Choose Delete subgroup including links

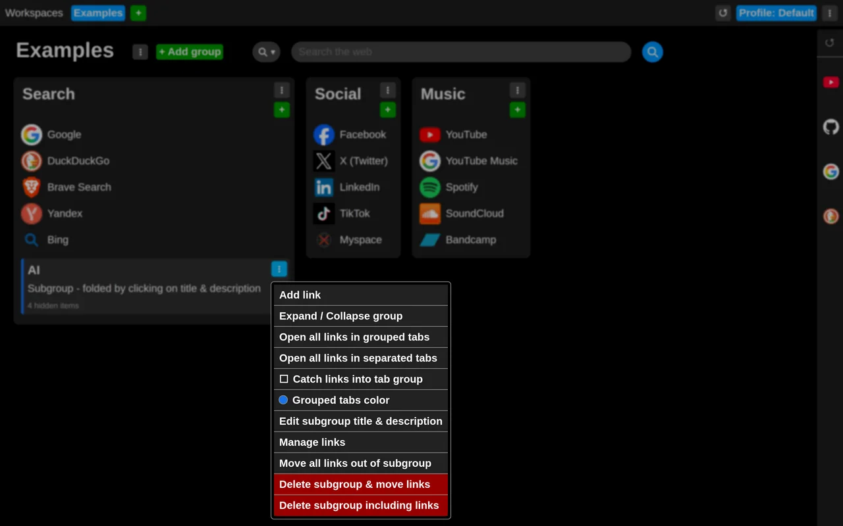click(361, 506)
